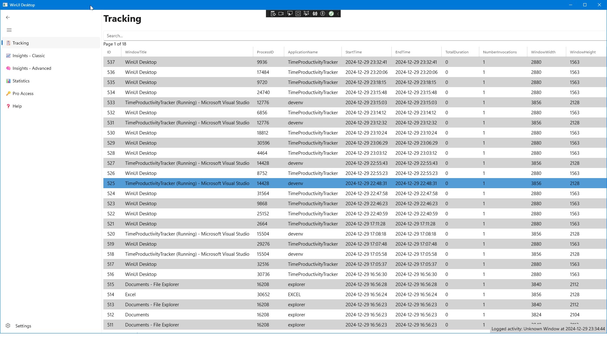This screenshot has height=341, width=607.
Task: Open Pro Access from sidebar
Action: (23, 94)
